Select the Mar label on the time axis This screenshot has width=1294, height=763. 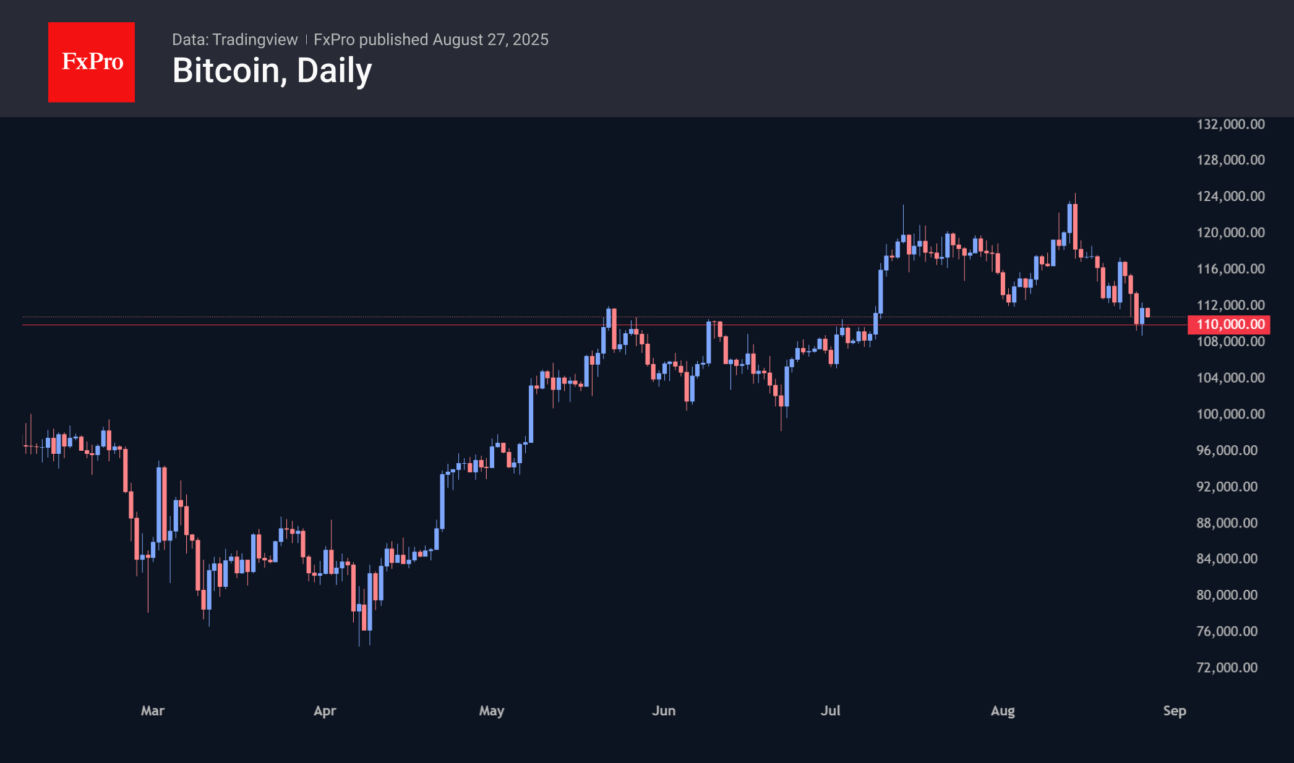tap(153, 710)
